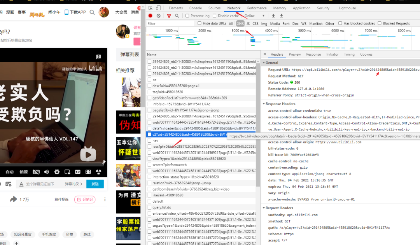Switch to the Console tab

pyautogui.click(x=196, y=8)
